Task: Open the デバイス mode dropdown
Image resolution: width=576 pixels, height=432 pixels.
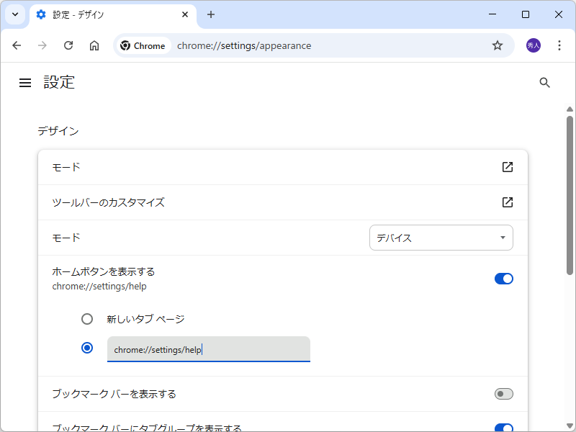Action: click(x=441, y=238)
